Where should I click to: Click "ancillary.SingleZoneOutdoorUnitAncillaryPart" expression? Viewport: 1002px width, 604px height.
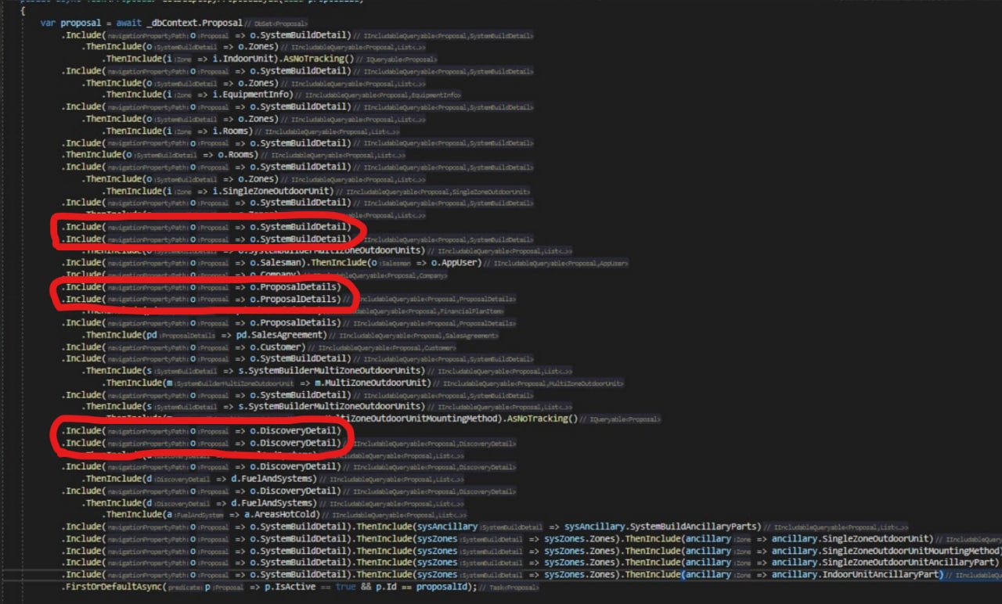[x=884, y=562]
